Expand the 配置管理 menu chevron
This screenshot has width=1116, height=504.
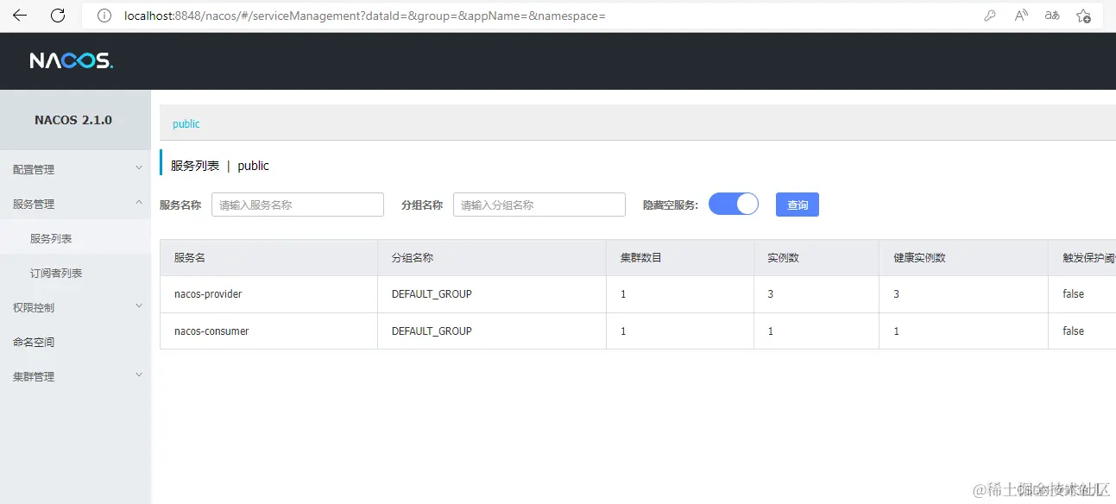click(139, 168)
